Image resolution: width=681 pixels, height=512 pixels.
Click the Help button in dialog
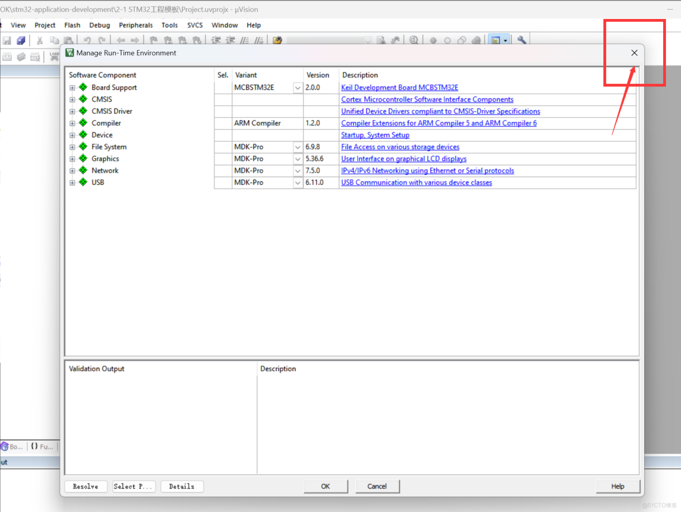coord(618,486)
